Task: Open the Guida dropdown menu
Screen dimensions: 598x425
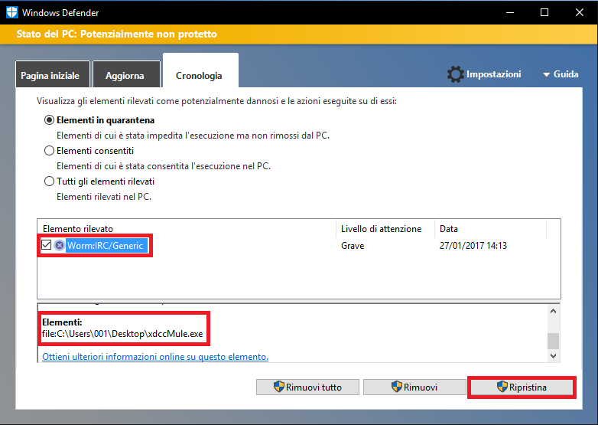Action: coord(560,74)
